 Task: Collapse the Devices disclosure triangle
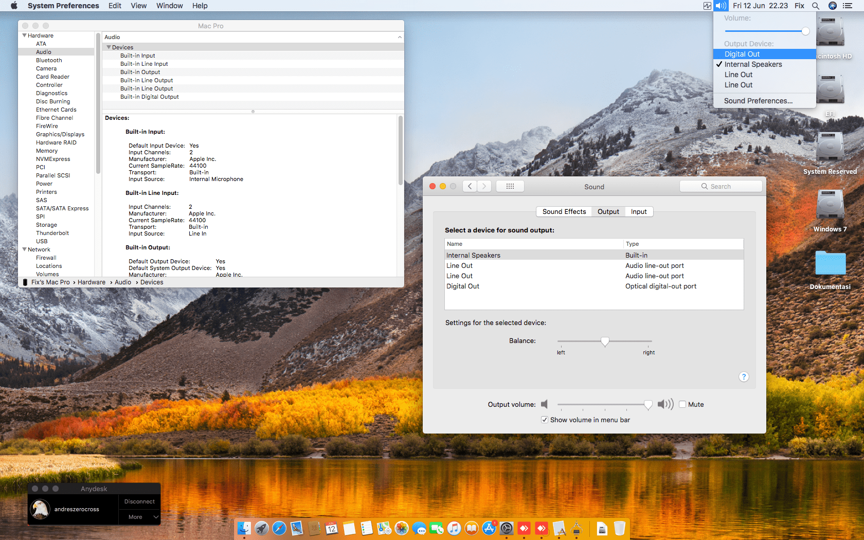tap(109, 47)
